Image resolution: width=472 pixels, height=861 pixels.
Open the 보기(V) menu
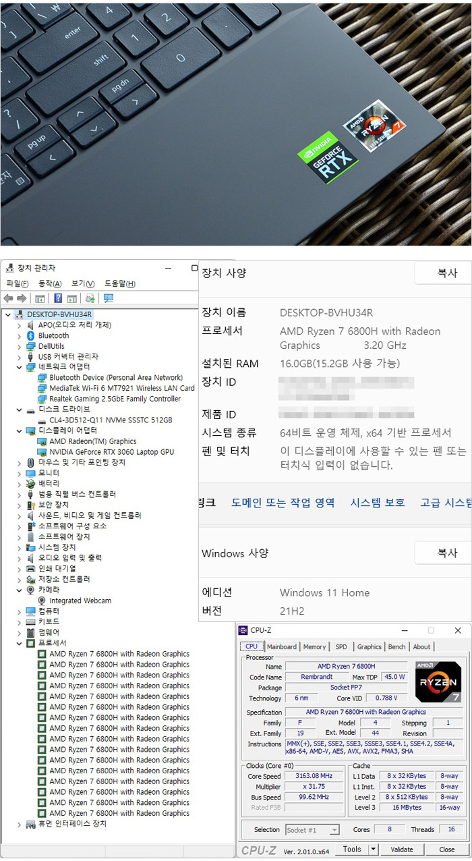point(83,283)
